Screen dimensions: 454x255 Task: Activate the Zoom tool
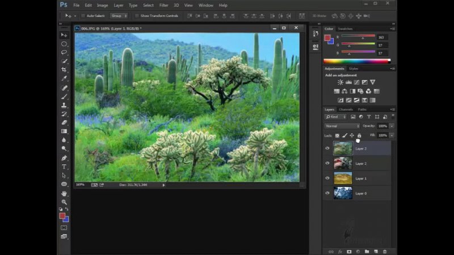[64, 202]
